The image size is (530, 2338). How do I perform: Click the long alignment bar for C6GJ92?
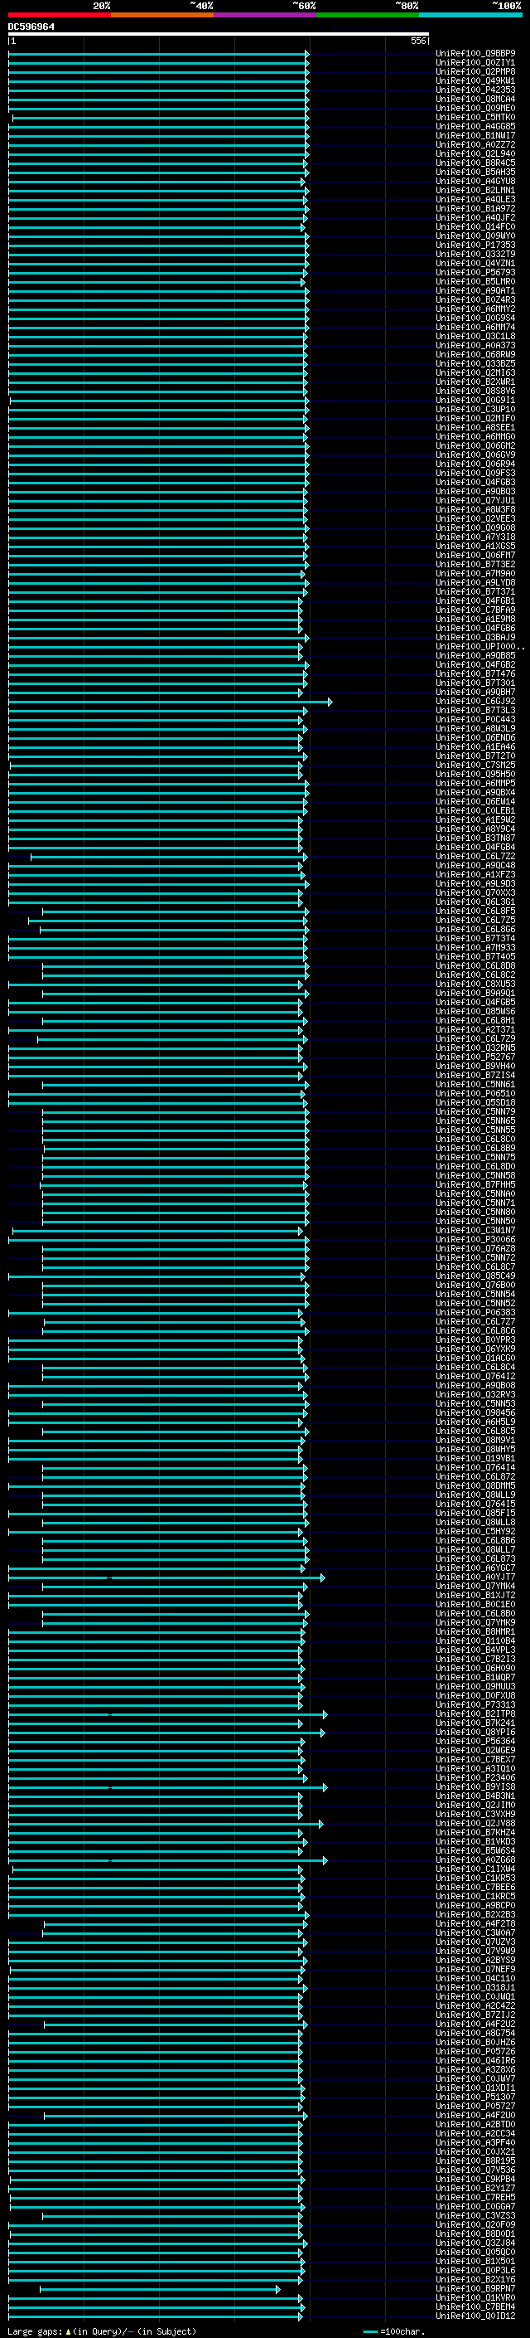pyautogui.click(x=171, y=702)
